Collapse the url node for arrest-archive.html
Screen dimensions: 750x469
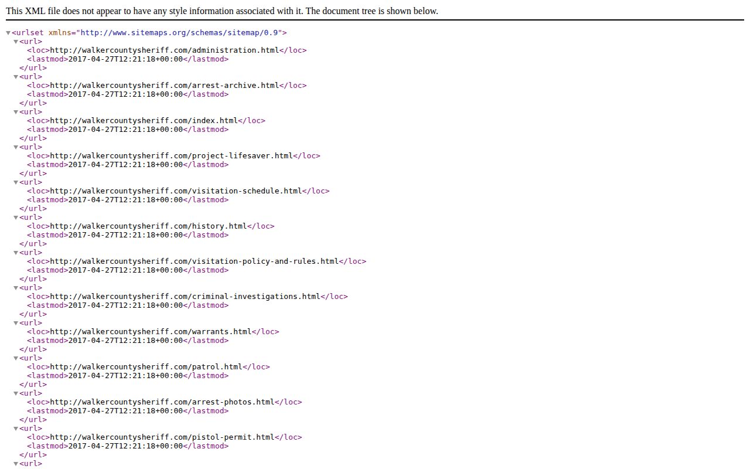(x=16, y=77)
